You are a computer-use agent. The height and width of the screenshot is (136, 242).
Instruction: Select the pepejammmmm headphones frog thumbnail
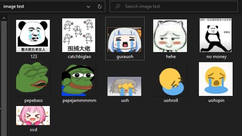pyautogui.click(x=79, y=79)
